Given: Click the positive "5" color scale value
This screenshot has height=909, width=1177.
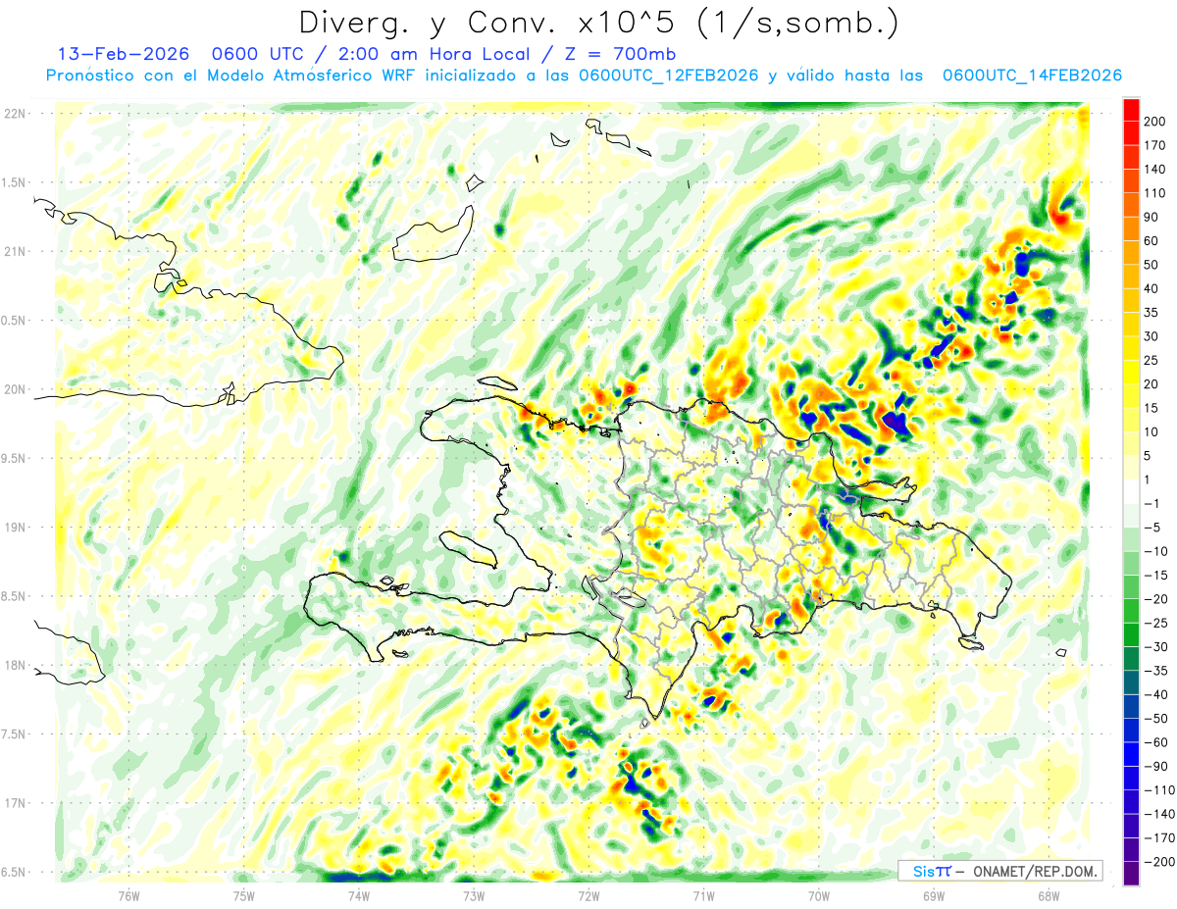Looking at the screenshot, I should 1149,456.
